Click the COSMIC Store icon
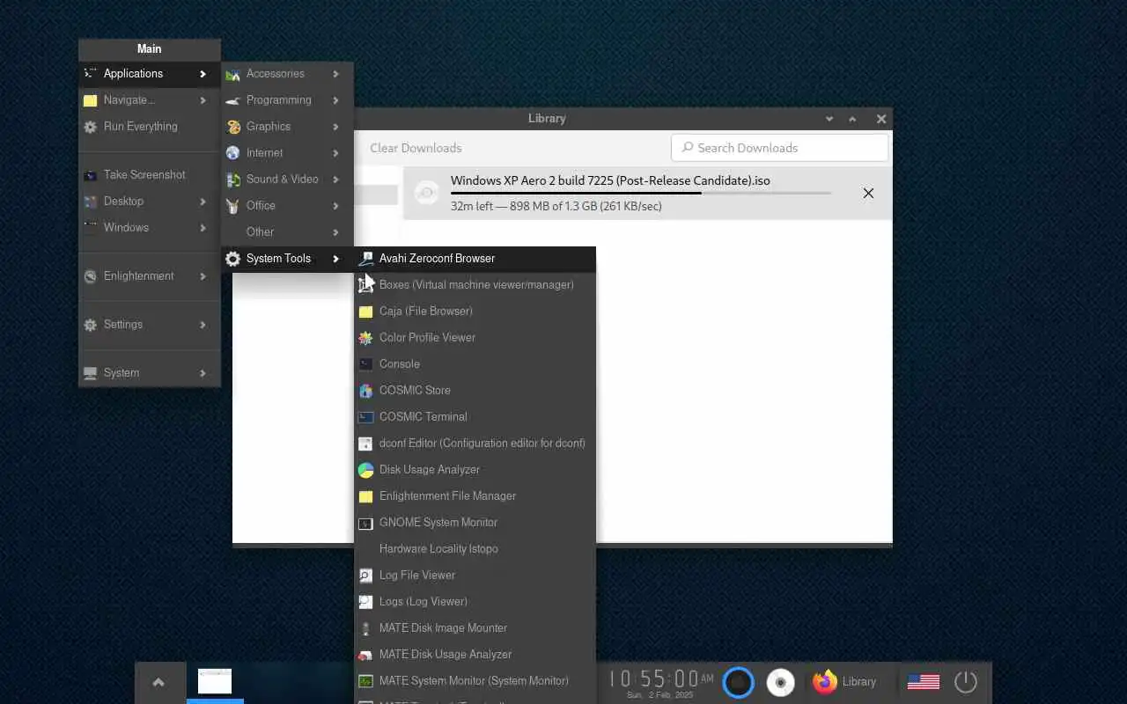Image resolution: width=1127 pixels, height=704 pixels. coord(365,391)
